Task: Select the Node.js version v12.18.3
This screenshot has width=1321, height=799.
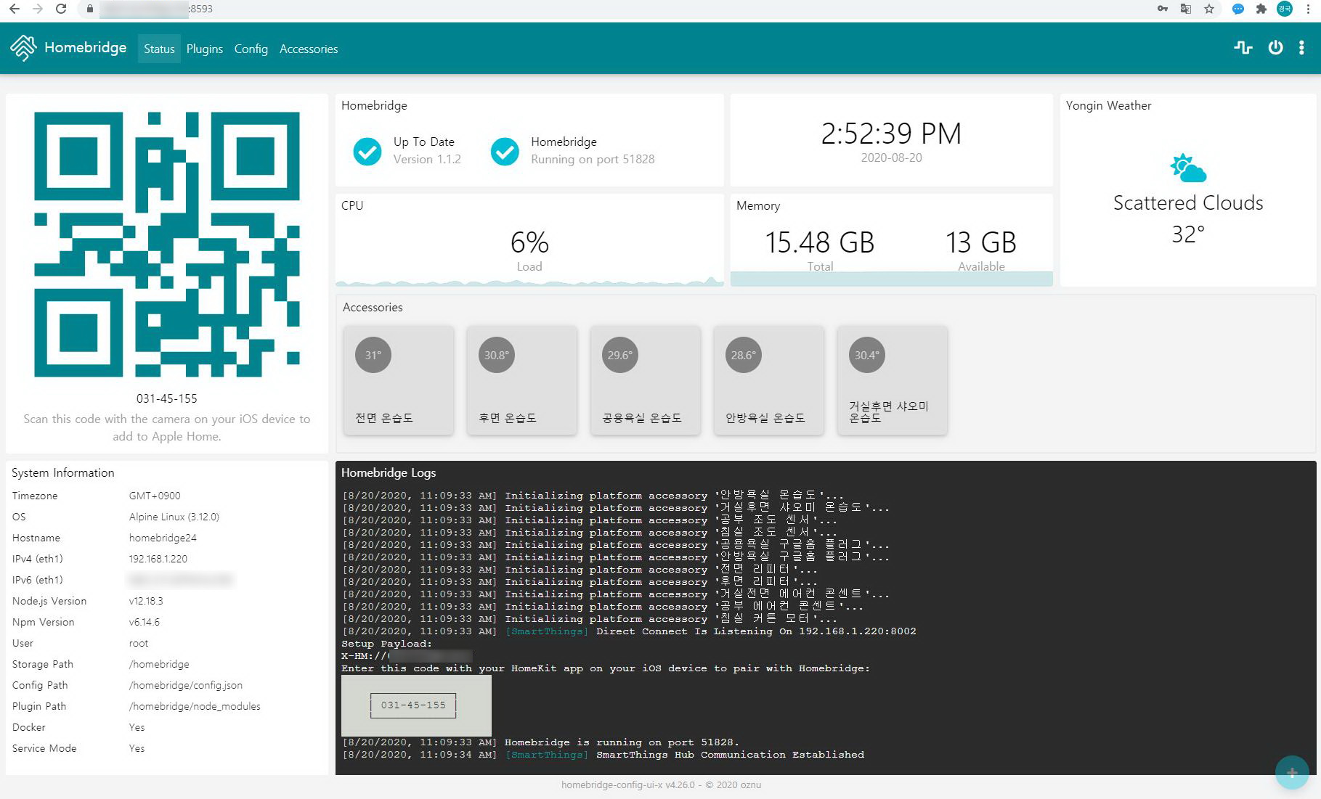Action: (146, 601)
